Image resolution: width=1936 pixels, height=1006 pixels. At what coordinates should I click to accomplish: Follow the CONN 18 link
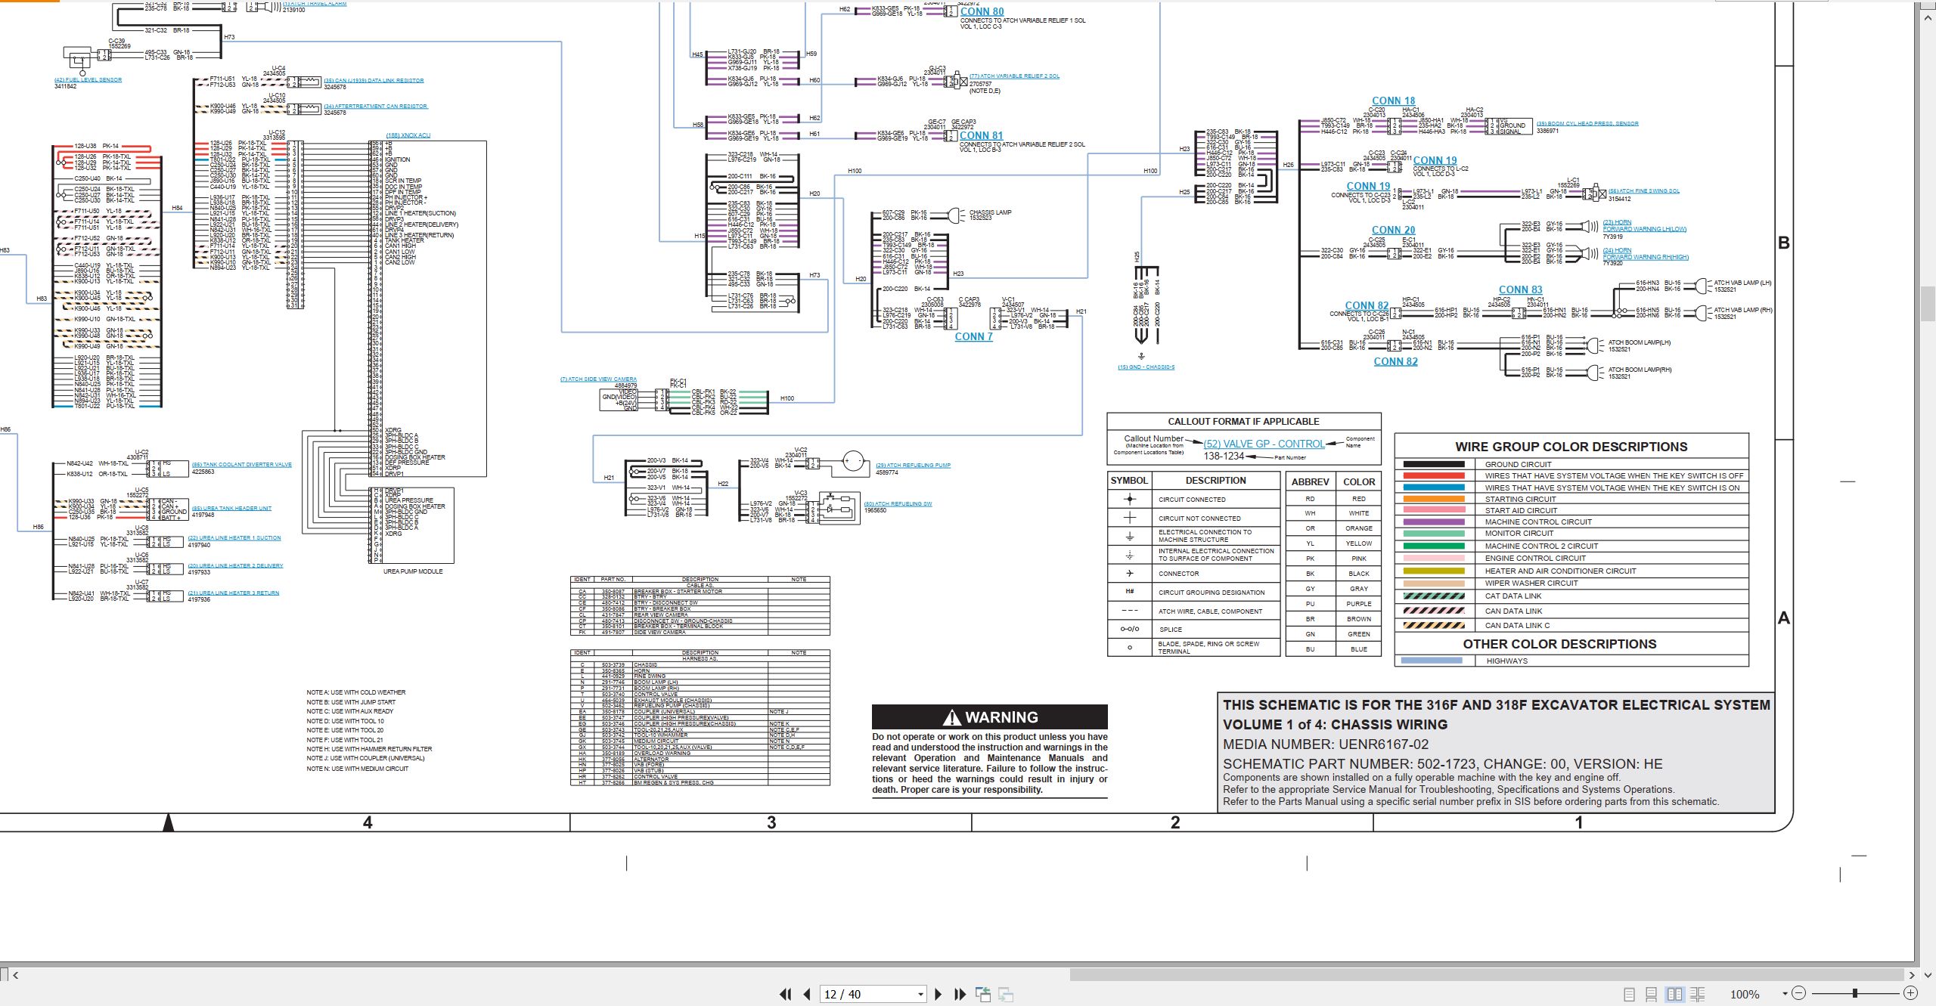1393,101
